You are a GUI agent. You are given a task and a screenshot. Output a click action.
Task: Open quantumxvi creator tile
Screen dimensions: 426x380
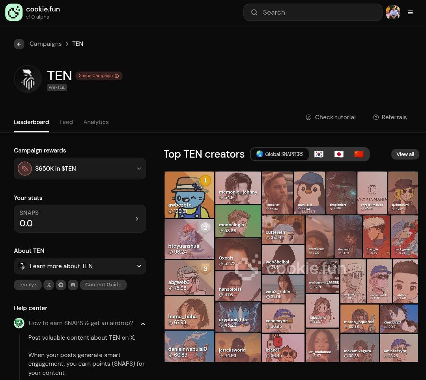(403, 193)
